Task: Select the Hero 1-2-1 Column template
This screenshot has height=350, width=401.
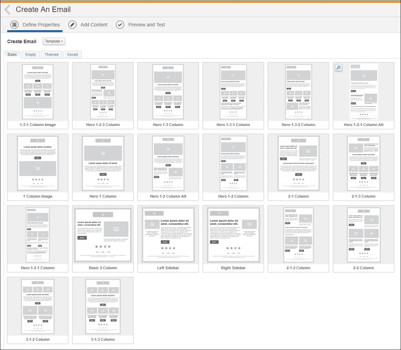Action: 38,239
